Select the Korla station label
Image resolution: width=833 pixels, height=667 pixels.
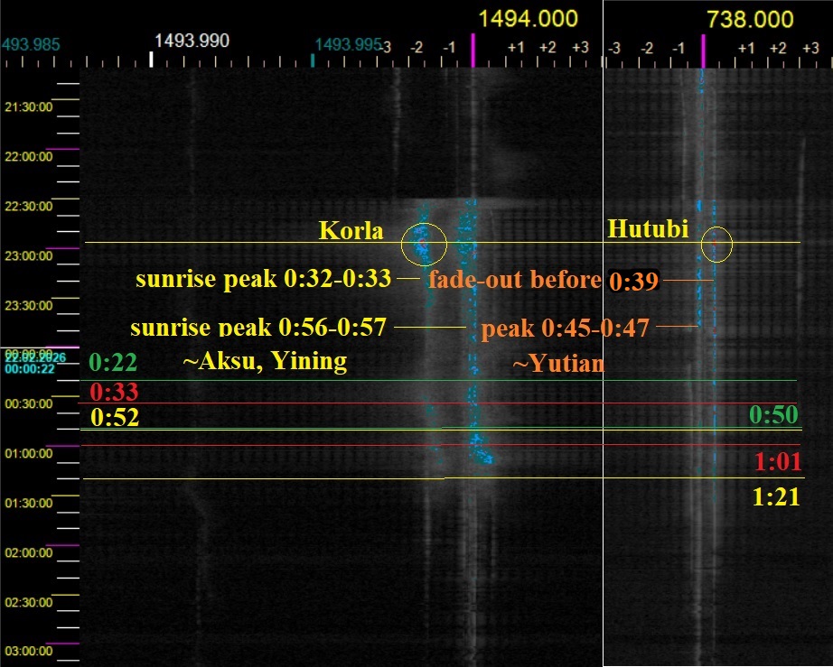coord(351,231)
